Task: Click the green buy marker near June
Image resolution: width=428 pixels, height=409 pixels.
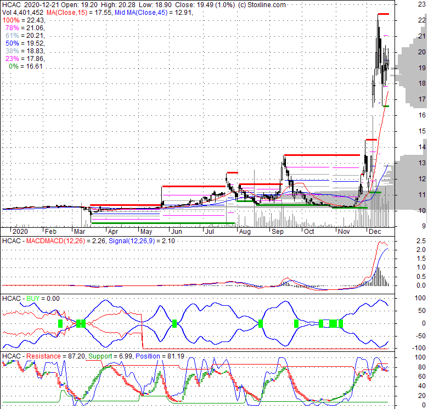Action: [174, 323]
